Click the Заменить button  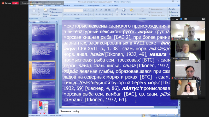point(174,12)
